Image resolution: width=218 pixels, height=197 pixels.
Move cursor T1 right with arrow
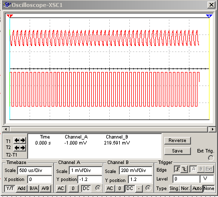pyautogui.click(x=23, y=140)
